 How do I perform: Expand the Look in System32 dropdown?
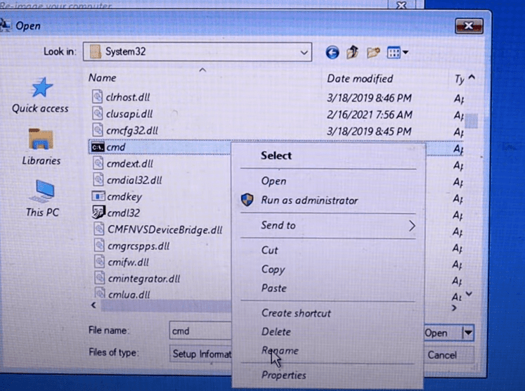304,53
